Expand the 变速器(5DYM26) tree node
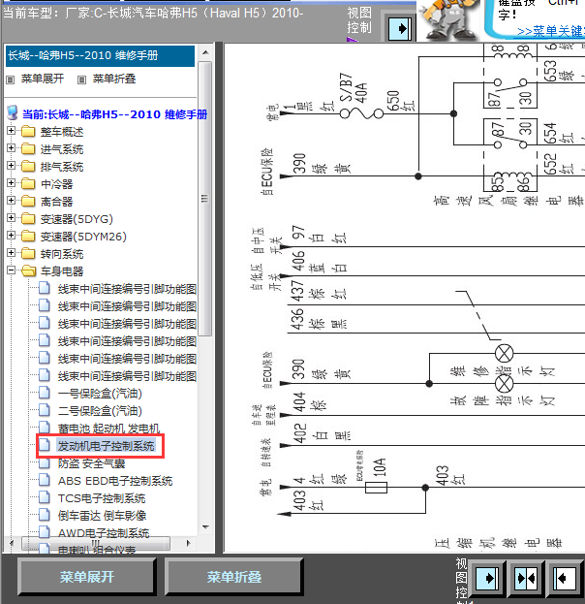The width and height of the screenshot is (585, 604). 12,235
